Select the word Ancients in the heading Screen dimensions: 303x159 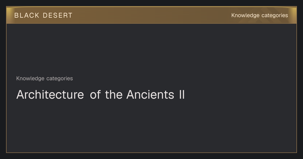click(150, 95)
